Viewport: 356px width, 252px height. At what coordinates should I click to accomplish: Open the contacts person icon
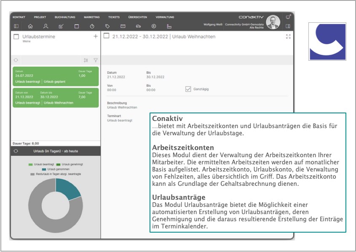pos(46,26)
